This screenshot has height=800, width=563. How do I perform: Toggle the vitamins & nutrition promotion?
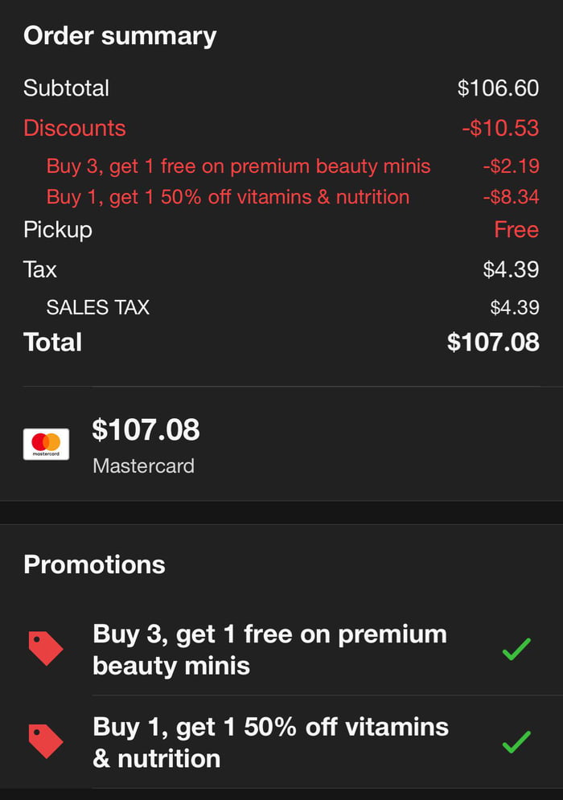click(269, 742)
